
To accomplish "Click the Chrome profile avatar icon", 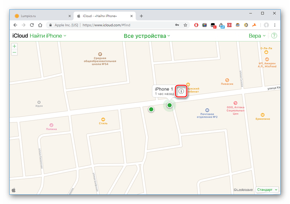I will point(266,25).
